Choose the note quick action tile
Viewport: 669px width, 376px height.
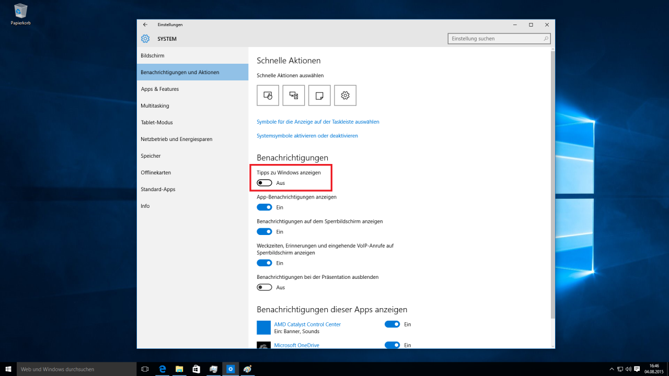pos(319,95)
